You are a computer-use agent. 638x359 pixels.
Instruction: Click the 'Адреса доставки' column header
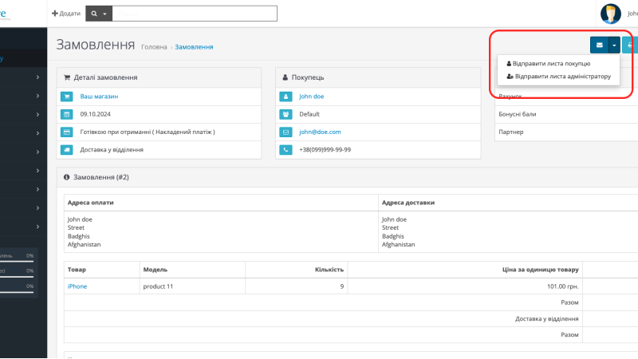408,203
